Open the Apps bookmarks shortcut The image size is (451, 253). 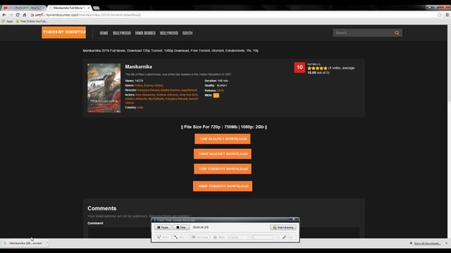point(8,21)
